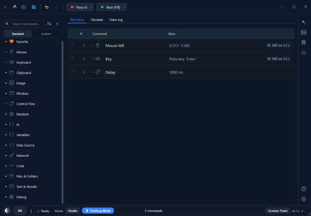Click the Press key: 'Enter' value
Screen dimensions: 311x216
183,59
